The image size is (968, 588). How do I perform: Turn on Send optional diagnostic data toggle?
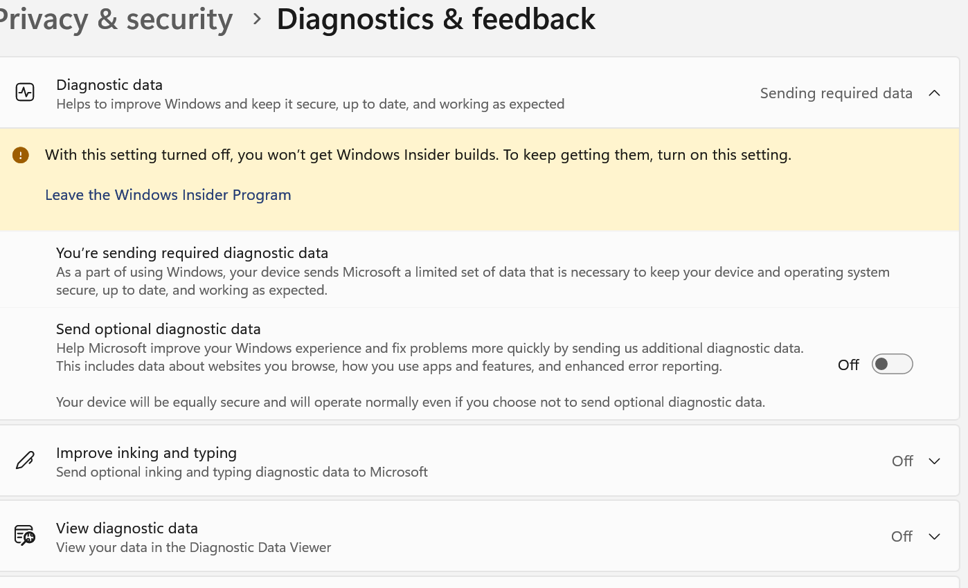[x=892, y=364]
